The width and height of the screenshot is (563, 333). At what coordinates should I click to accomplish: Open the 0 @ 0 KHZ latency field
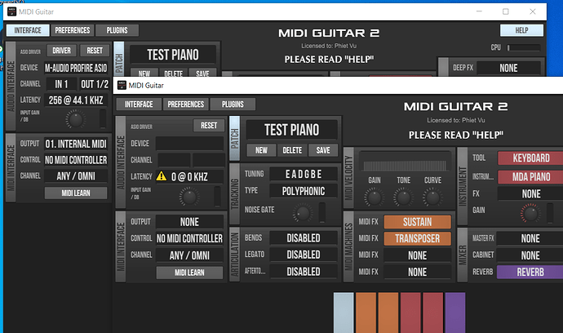point(189,177)
